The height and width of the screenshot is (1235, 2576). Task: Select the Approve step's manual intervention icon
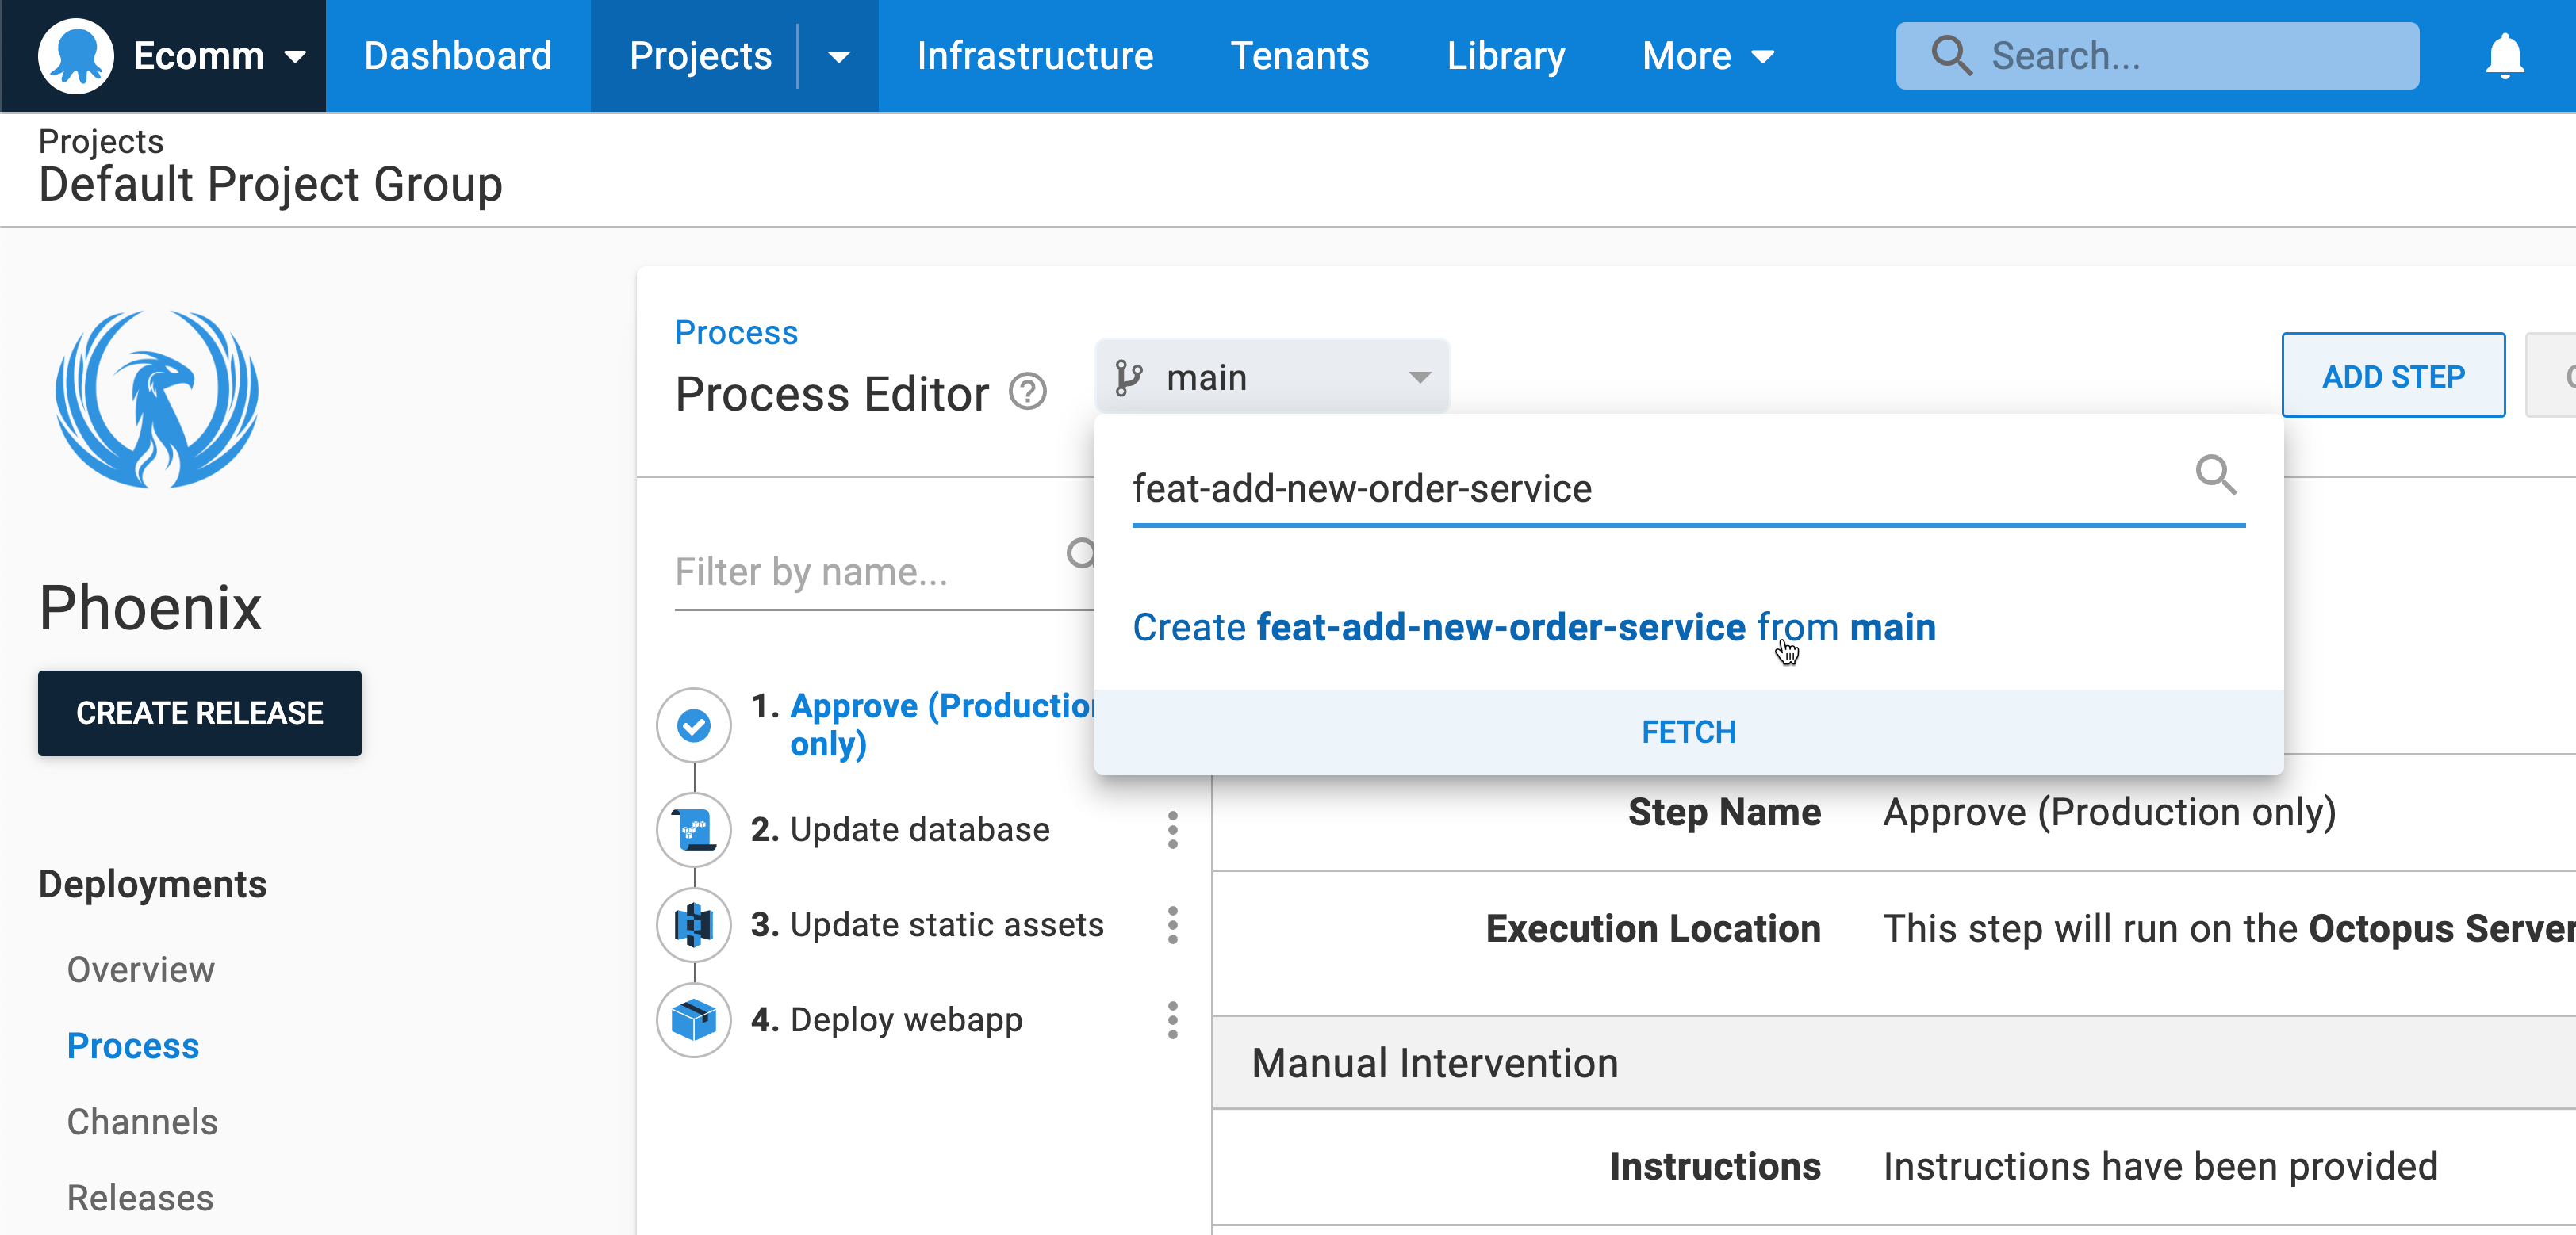[693, 725]
